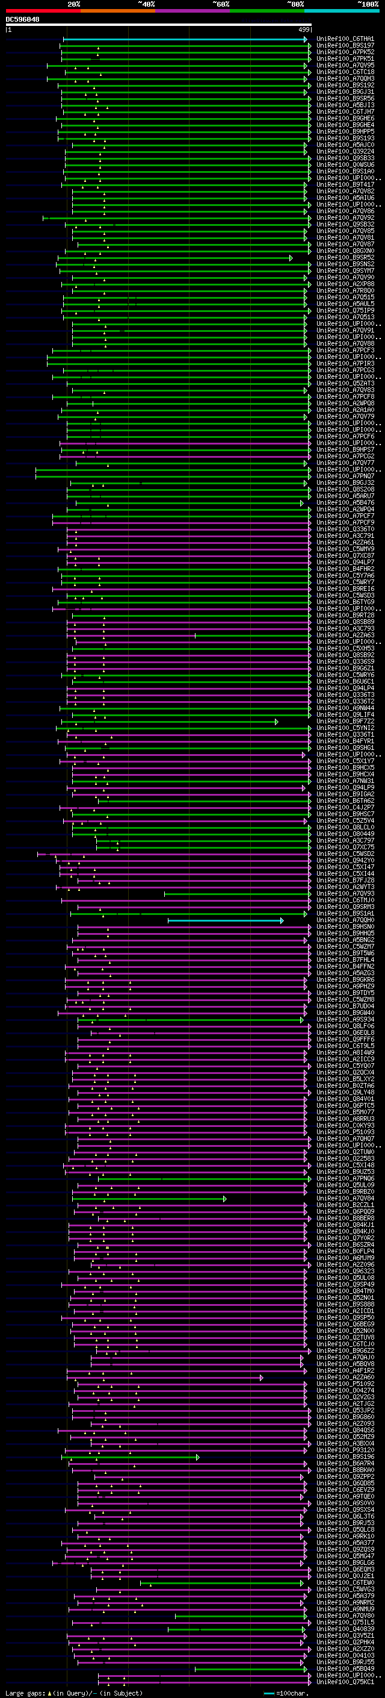Screen dimensions: 385x1698
Task: Select the UniRef100_C5WSD2 label
Action: click(345, 854)
